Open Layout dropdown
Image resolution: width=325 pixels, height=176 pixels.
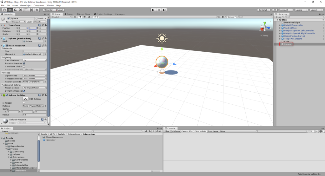tap(316, 10)
